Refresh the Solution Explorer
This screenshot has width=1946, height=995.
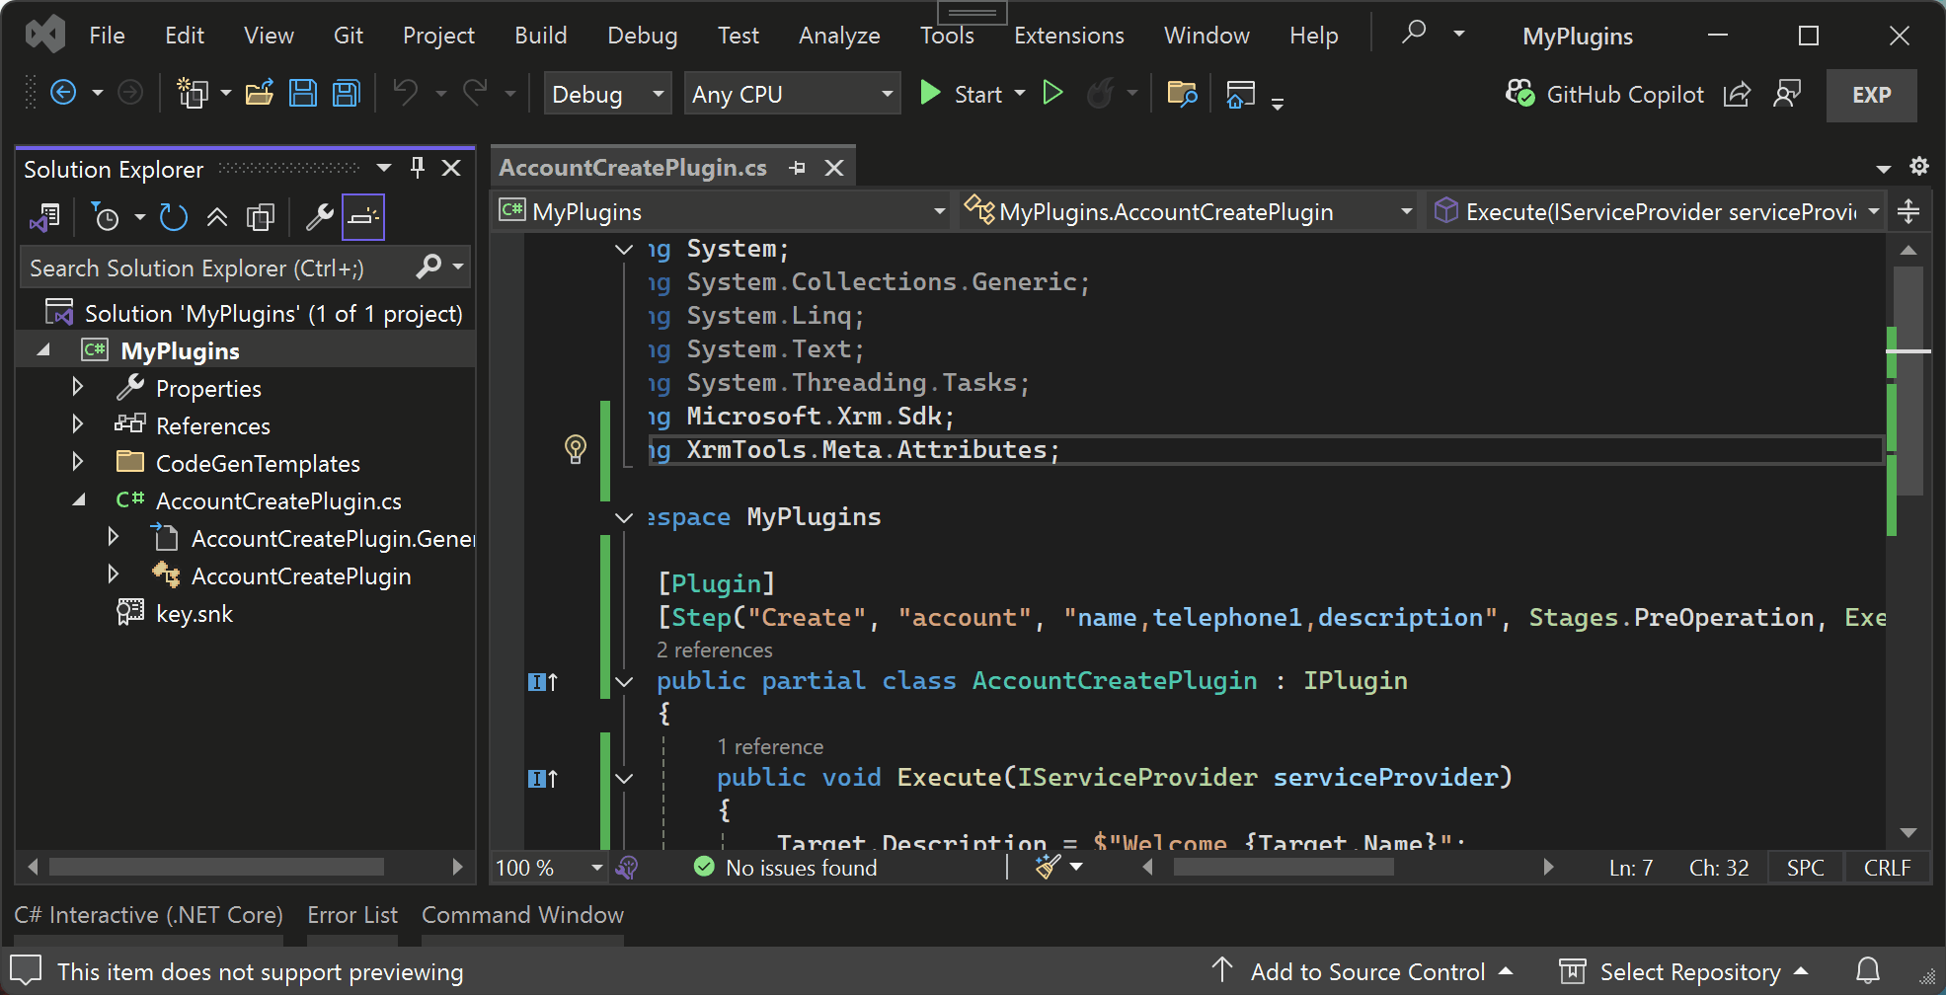pyautogui.click(x=174, y=217)
